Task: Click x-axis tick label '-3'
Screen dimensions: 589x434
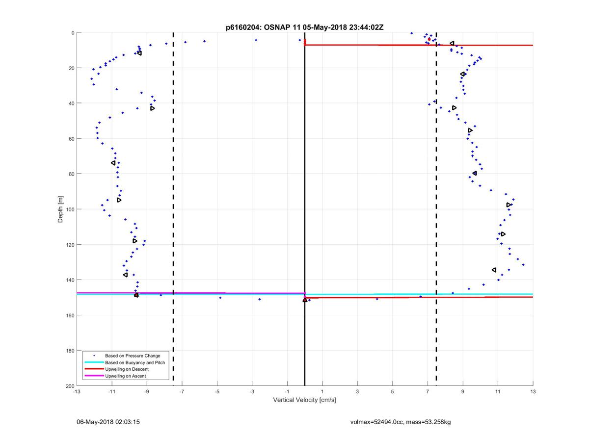Action: [252, 392]
